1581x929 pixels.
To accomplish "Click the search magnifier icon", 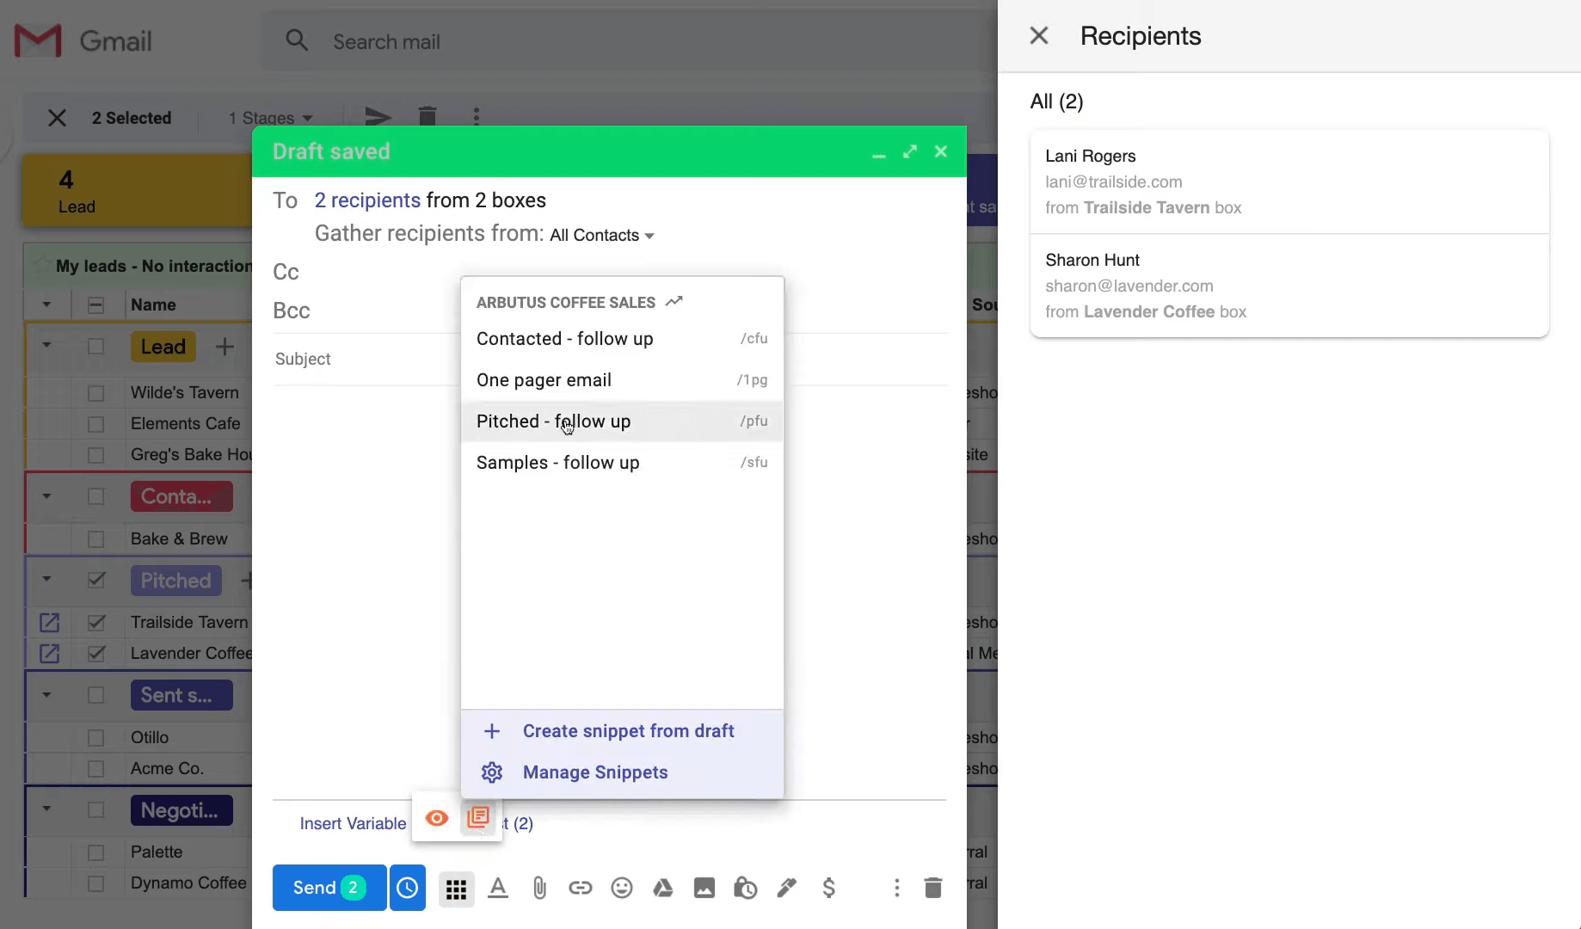I will tap(297, 40).
